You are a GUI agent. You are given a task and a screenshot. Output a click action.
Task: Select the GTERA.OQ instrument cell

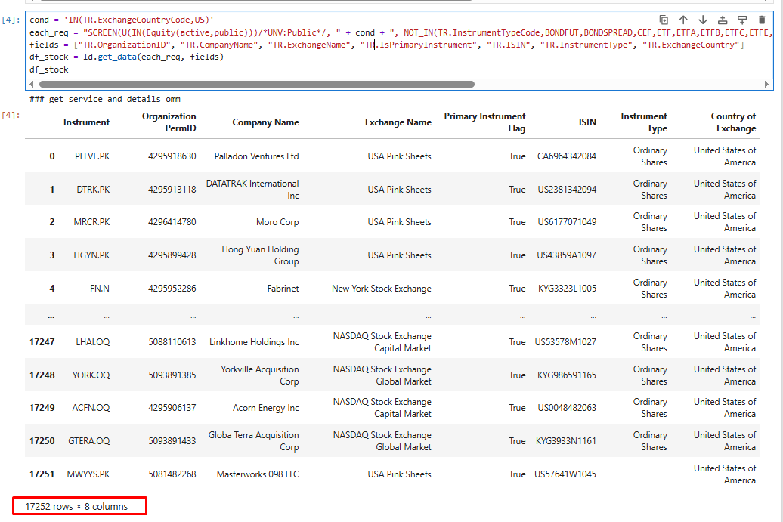[89, 441]
